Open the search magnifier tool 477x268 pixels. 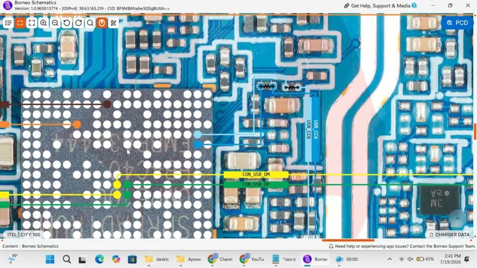point(90,23)
